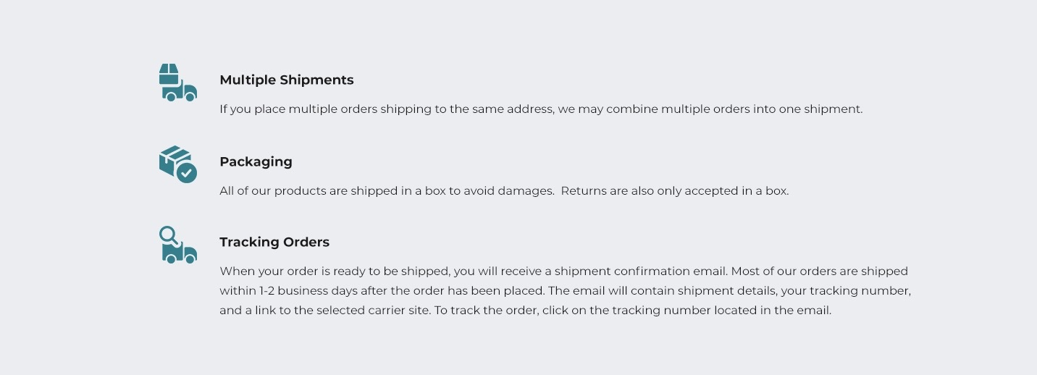Click the 'selected carrier site' phrase
Screen dimensions: 1037x375
pos(374,311)
